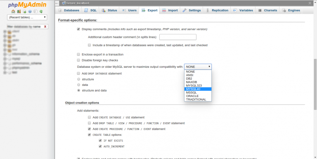Collapse the navigation panel arrow button

tap(57, 3)
